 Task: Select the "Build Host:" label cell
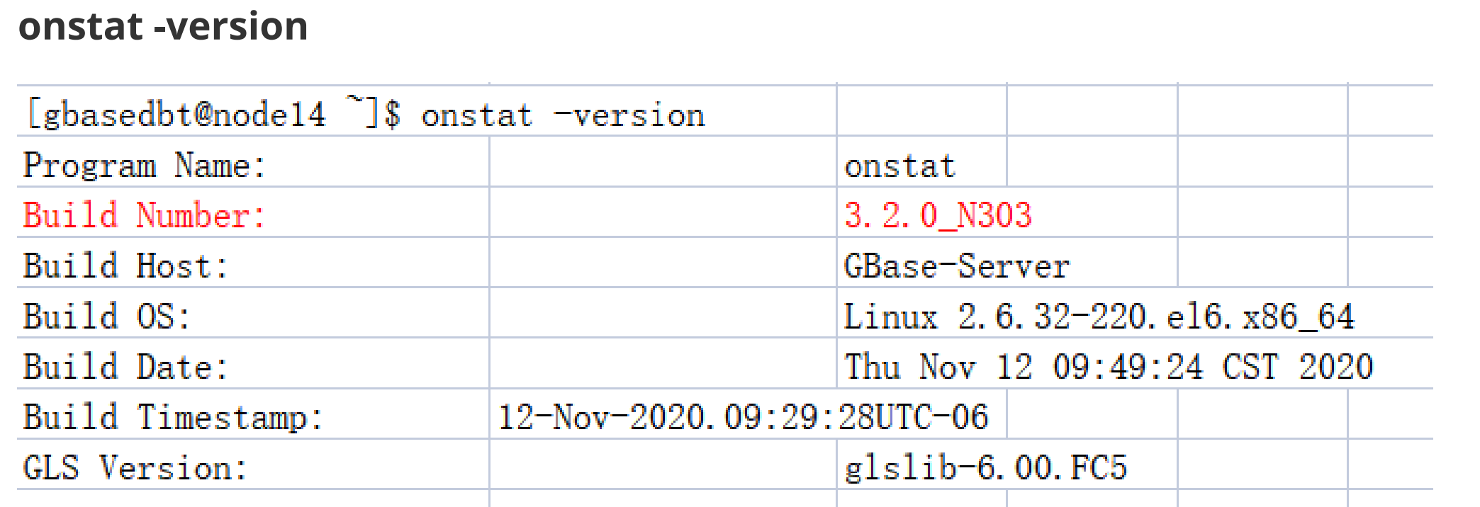click(125, 266)
